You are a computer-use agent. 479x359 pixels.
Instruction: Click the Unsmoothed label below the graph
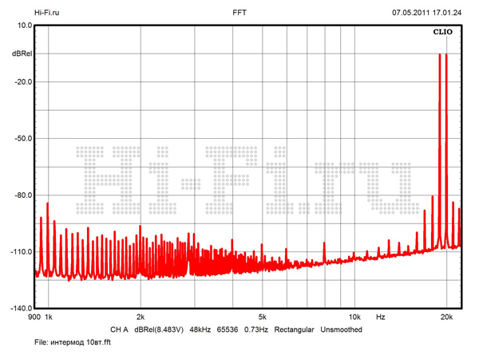pyautogui.click(x=342, y=329)
